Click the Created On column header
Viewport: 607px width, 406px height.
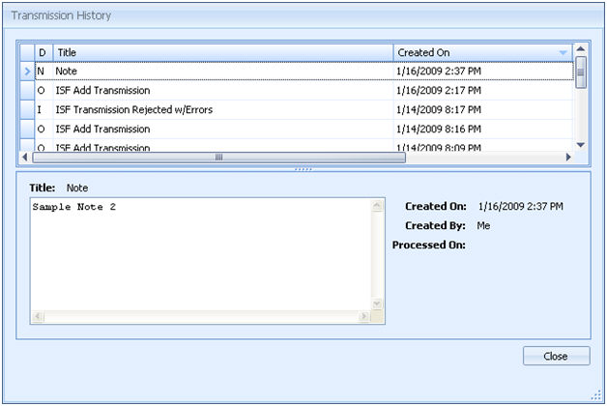coord(474,52)
